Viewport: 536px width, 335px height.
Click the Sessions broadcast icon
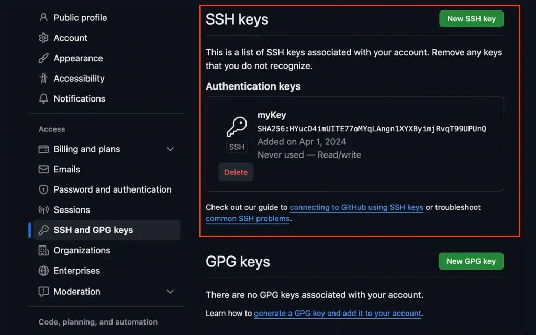43,210
